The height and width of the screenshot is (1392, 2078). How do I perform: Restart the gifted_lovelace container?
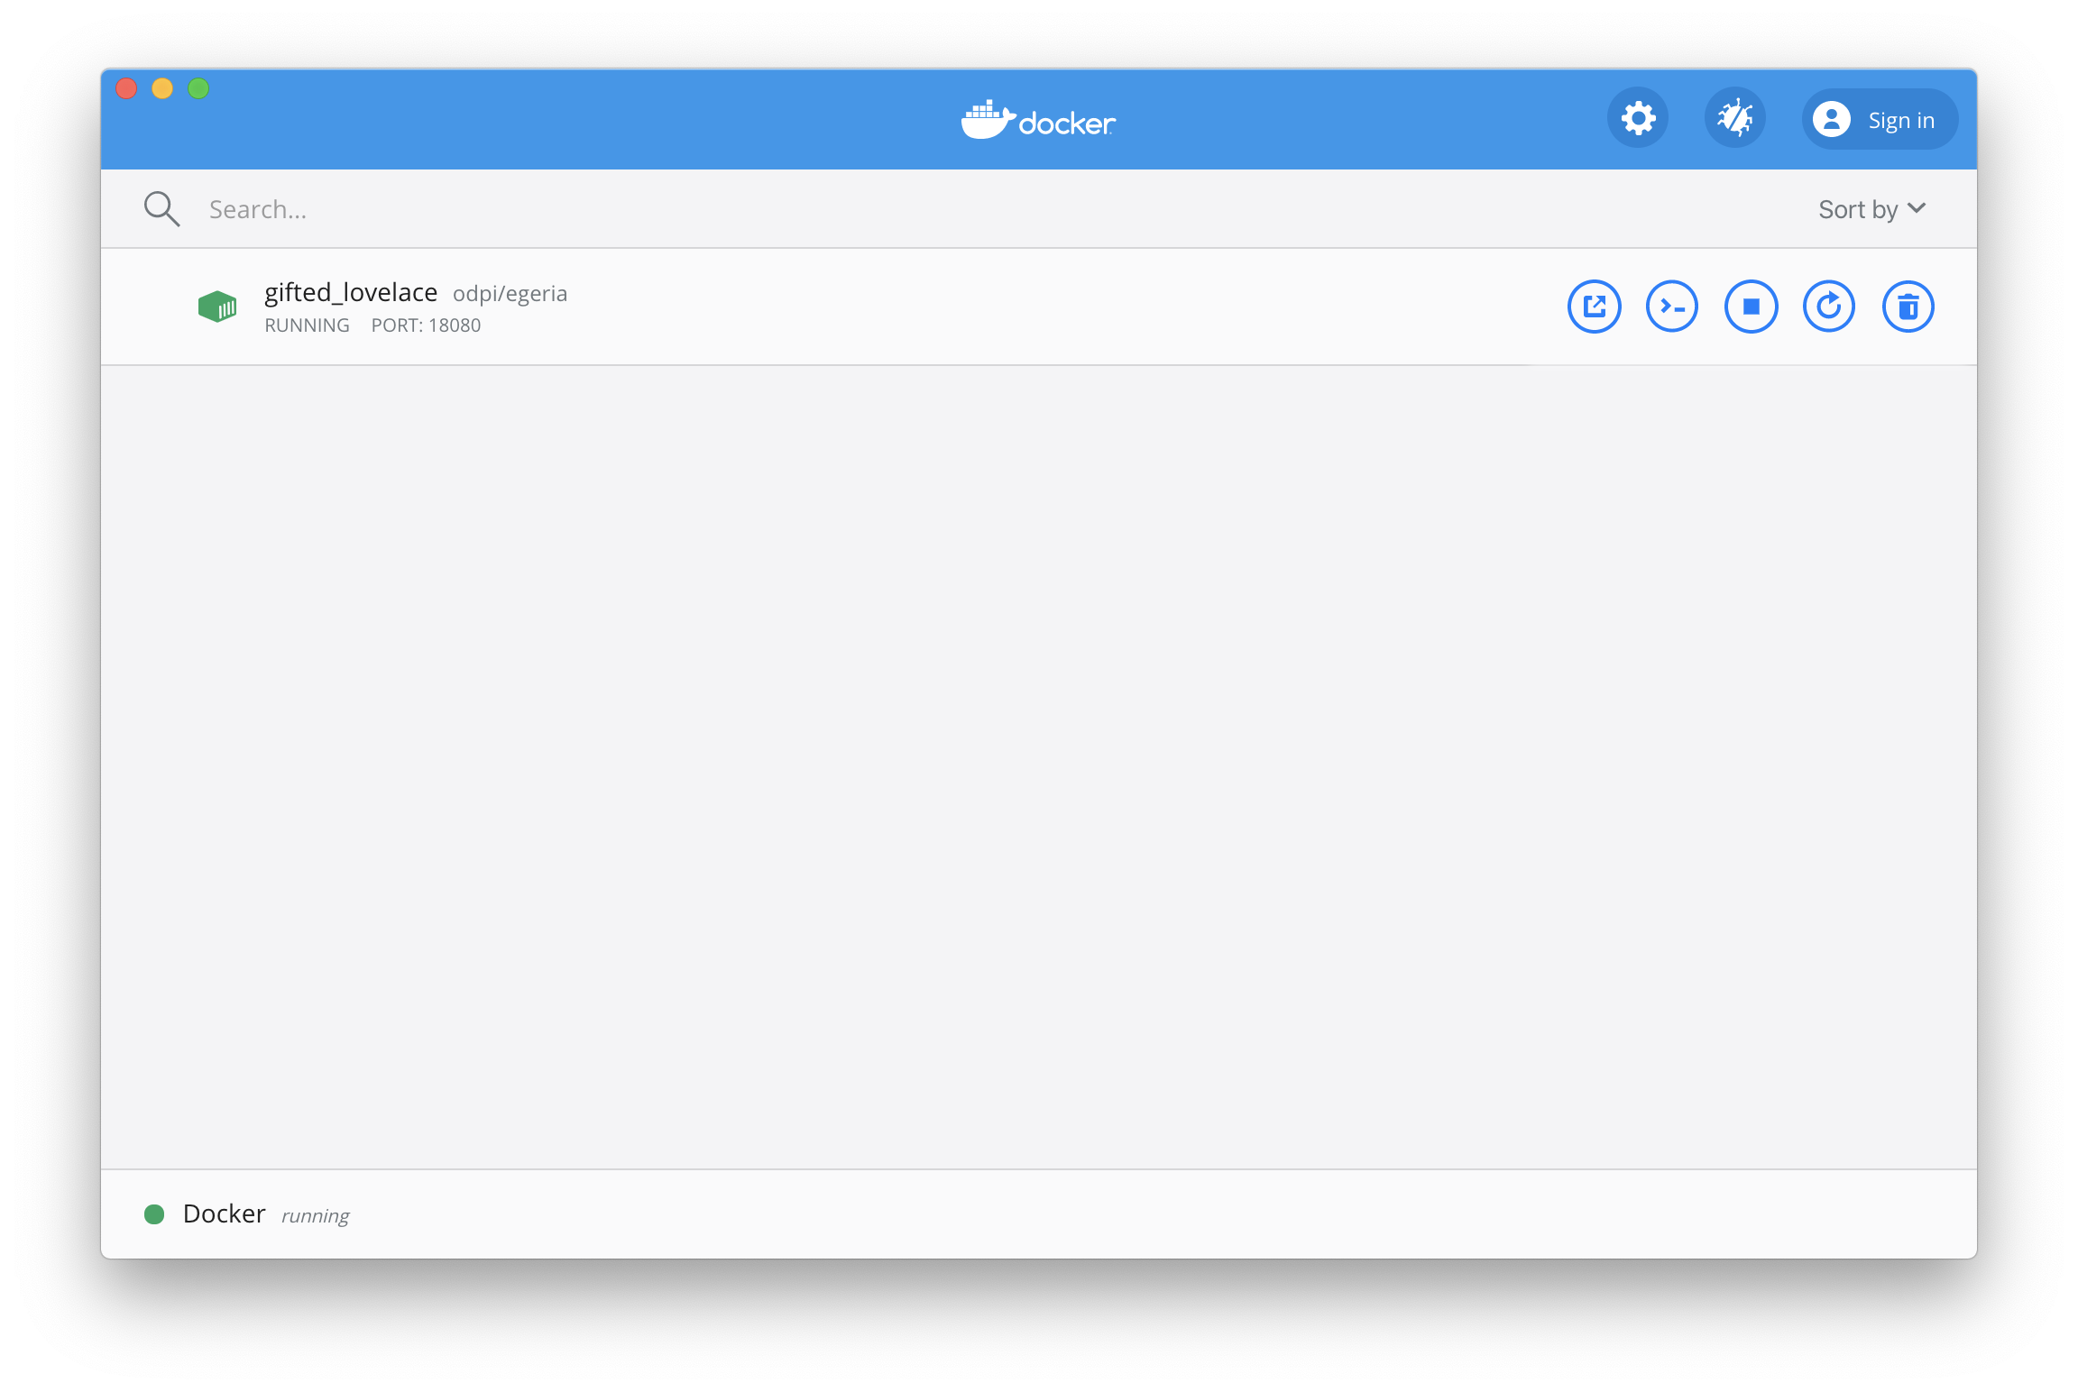1829,307
